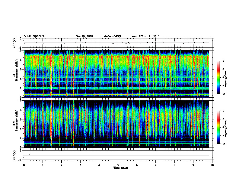
Task: Click inside the ch.2 spectrogram panel
Action: (x=116, y=124)
